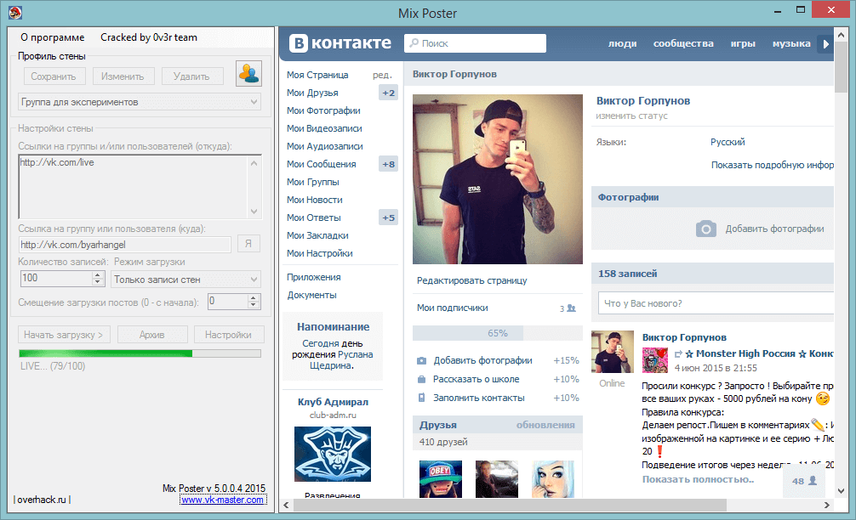Open the сообщества tab in the header

coord(682,43)
